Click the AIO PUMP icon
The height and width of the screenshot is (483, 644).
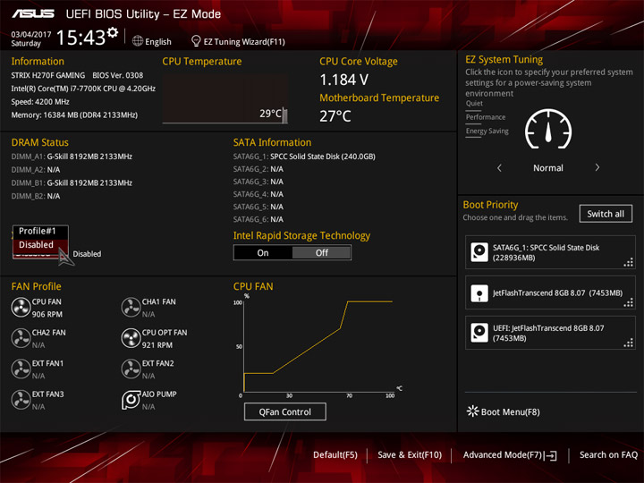(x=131, y=400)
